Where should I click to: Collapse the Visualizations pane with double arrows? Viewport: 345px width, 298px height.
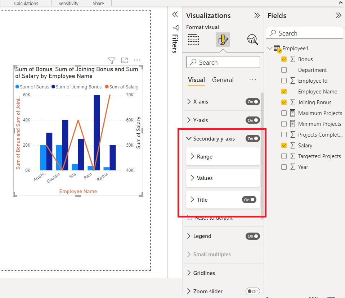tap(257, 15)
